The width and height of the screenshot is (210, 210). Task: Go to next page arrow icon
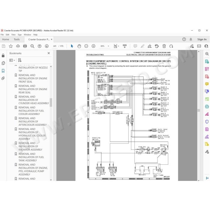46,46
